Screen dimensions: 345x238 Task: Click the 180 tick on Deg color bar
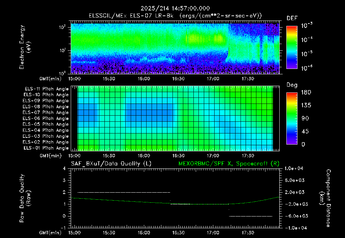306,92
